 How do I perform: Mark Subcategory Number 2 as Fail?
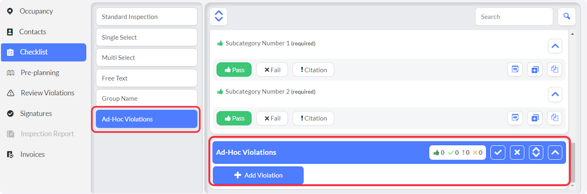(x=272, y=118)
